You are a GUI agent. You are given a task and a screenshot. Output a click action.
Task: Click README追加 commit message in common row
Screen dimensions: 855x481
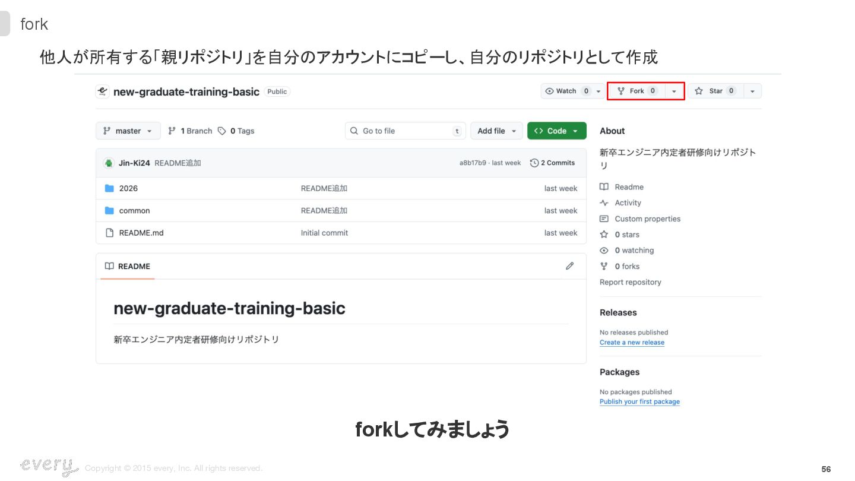click(x=324, y=211)
